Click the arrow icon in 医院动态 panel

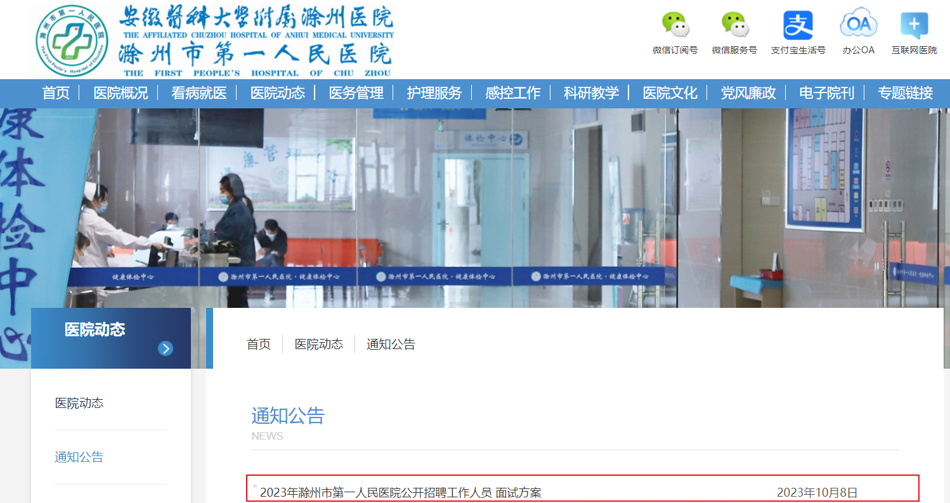(166, 348)
